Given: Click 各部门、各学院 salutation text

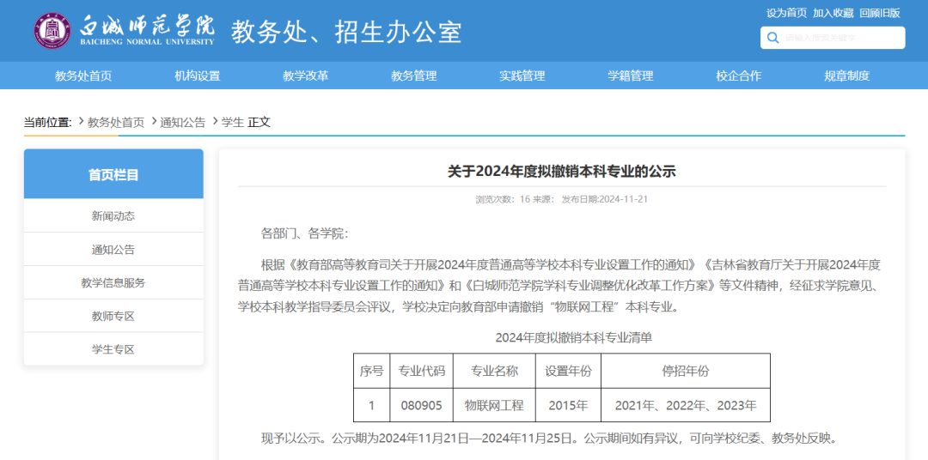Looking at the screenshot, I should point(305,233).
